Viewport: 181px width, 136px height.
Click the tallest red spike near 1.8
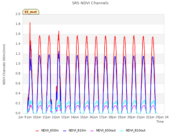coord(30,23)
